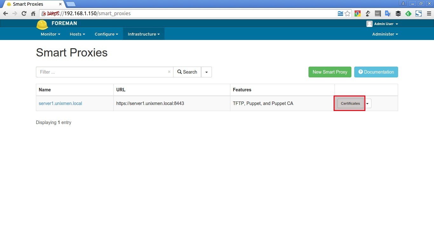Bookmark page with the star icon

348,14
